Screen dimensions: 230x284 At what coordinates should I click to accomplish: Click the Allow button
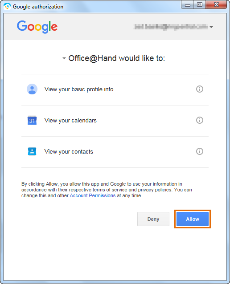[193, 219]
